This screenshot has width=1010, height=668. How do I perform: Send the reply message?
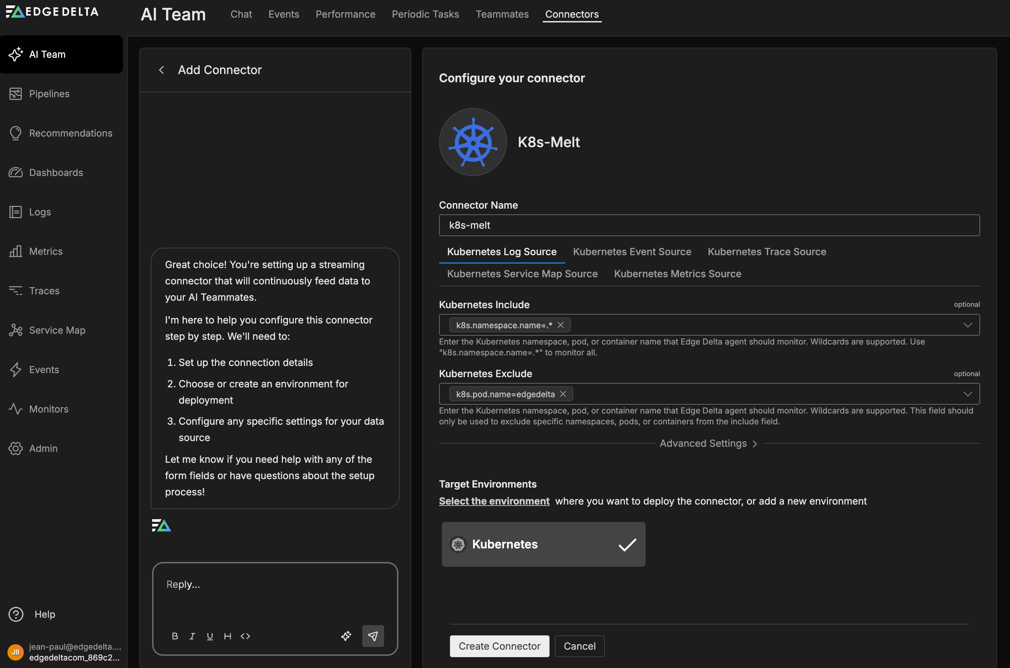pyautogui.click(x=373, y=636)
